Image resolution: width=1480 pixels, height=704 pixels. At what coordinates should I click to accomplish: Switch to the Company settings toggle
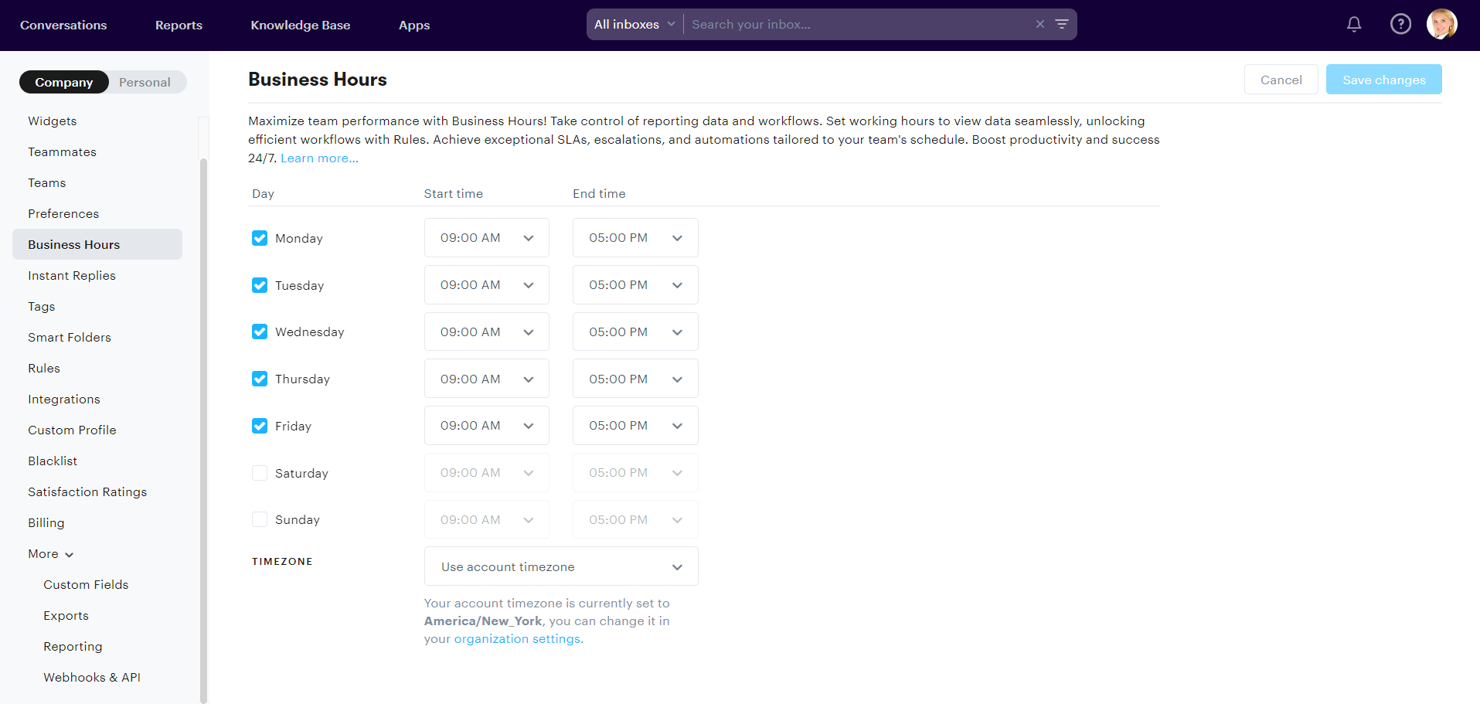point(64,82)
